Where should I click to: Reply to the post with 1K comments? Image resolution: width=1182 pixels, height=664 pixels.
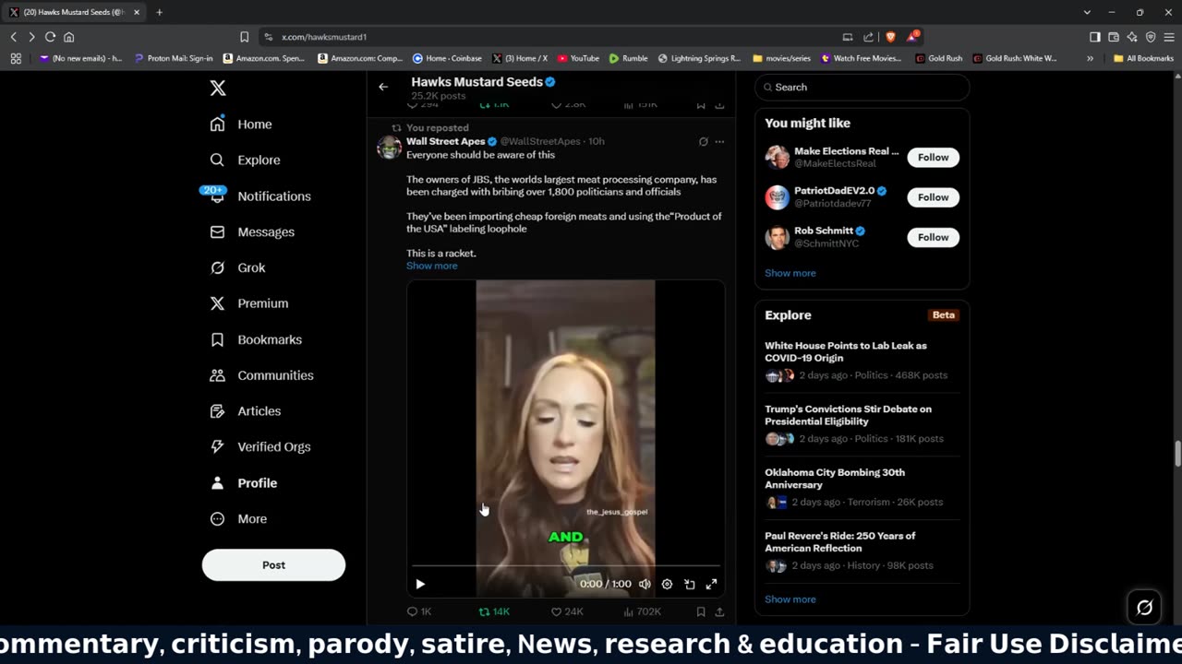419,611
